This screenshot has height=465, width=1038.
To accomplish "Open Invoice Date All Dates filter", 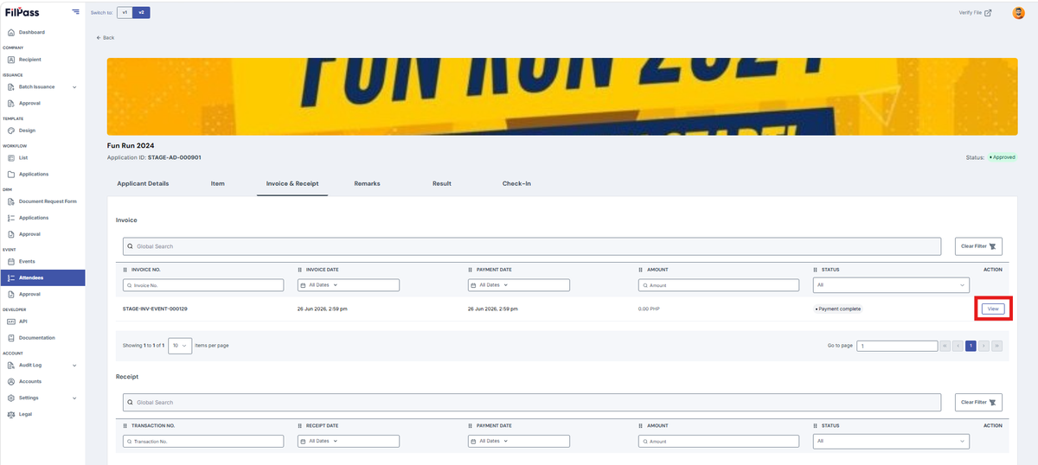I will pos(347,285).
